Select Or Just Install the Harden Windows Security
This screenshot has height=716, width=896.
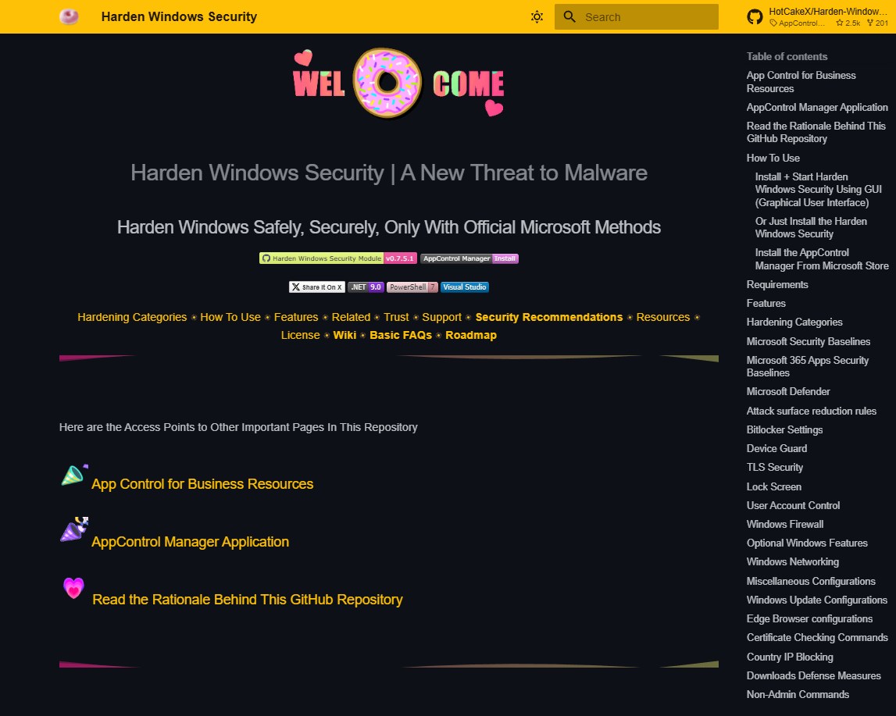pos(811,227)
